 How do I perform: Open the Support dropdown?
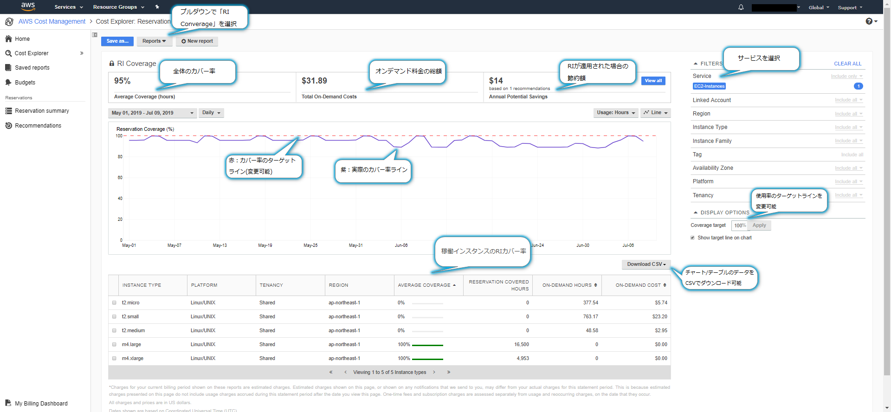click(850, 7)
